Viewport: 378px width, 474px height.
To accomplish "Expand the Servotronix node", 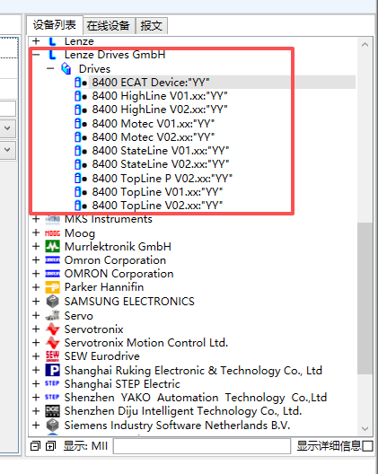I will 36,329.
